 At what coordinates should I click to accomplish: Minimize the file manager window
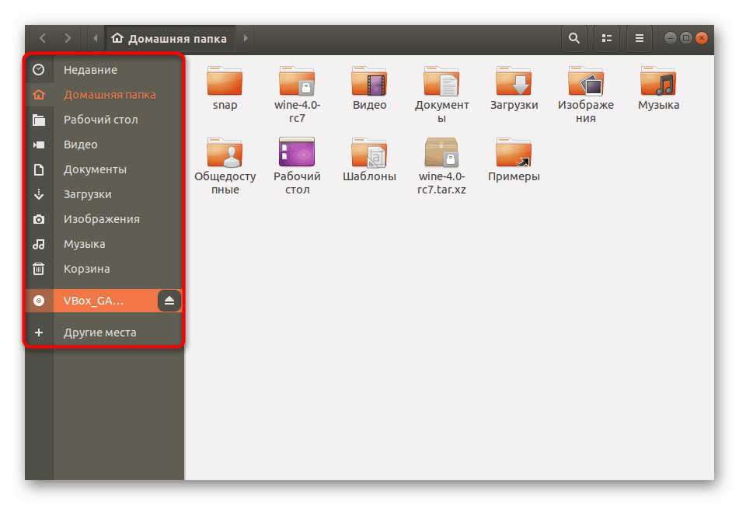point(670,38)
